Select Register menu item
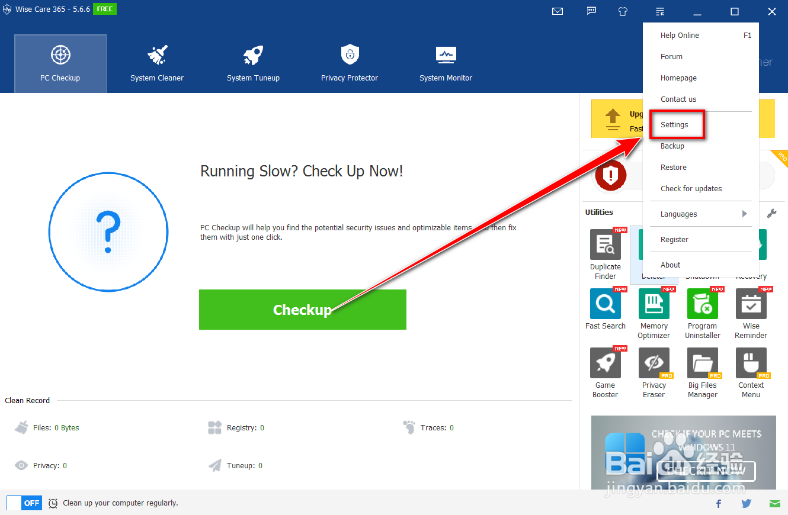 pyautogui.click(x=700, y=240)
